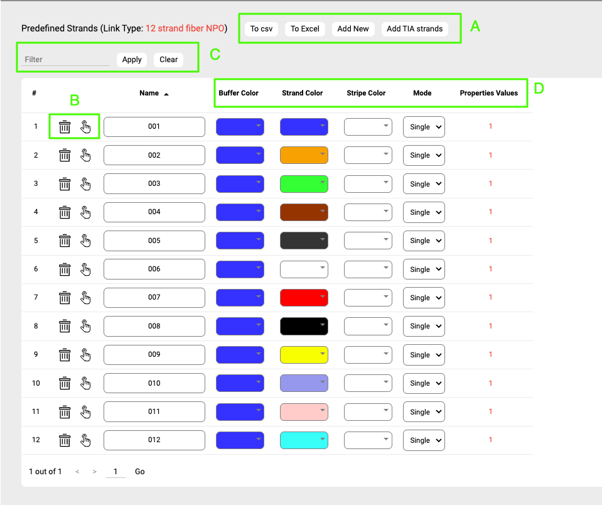Click the To Excel button
Screen dimensions: 602x505
(x=305, y=29)
